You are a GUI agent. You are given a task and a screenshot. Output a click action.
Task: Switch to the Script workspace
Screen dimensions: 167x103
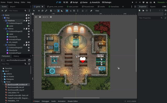click(x=74, y=2)
